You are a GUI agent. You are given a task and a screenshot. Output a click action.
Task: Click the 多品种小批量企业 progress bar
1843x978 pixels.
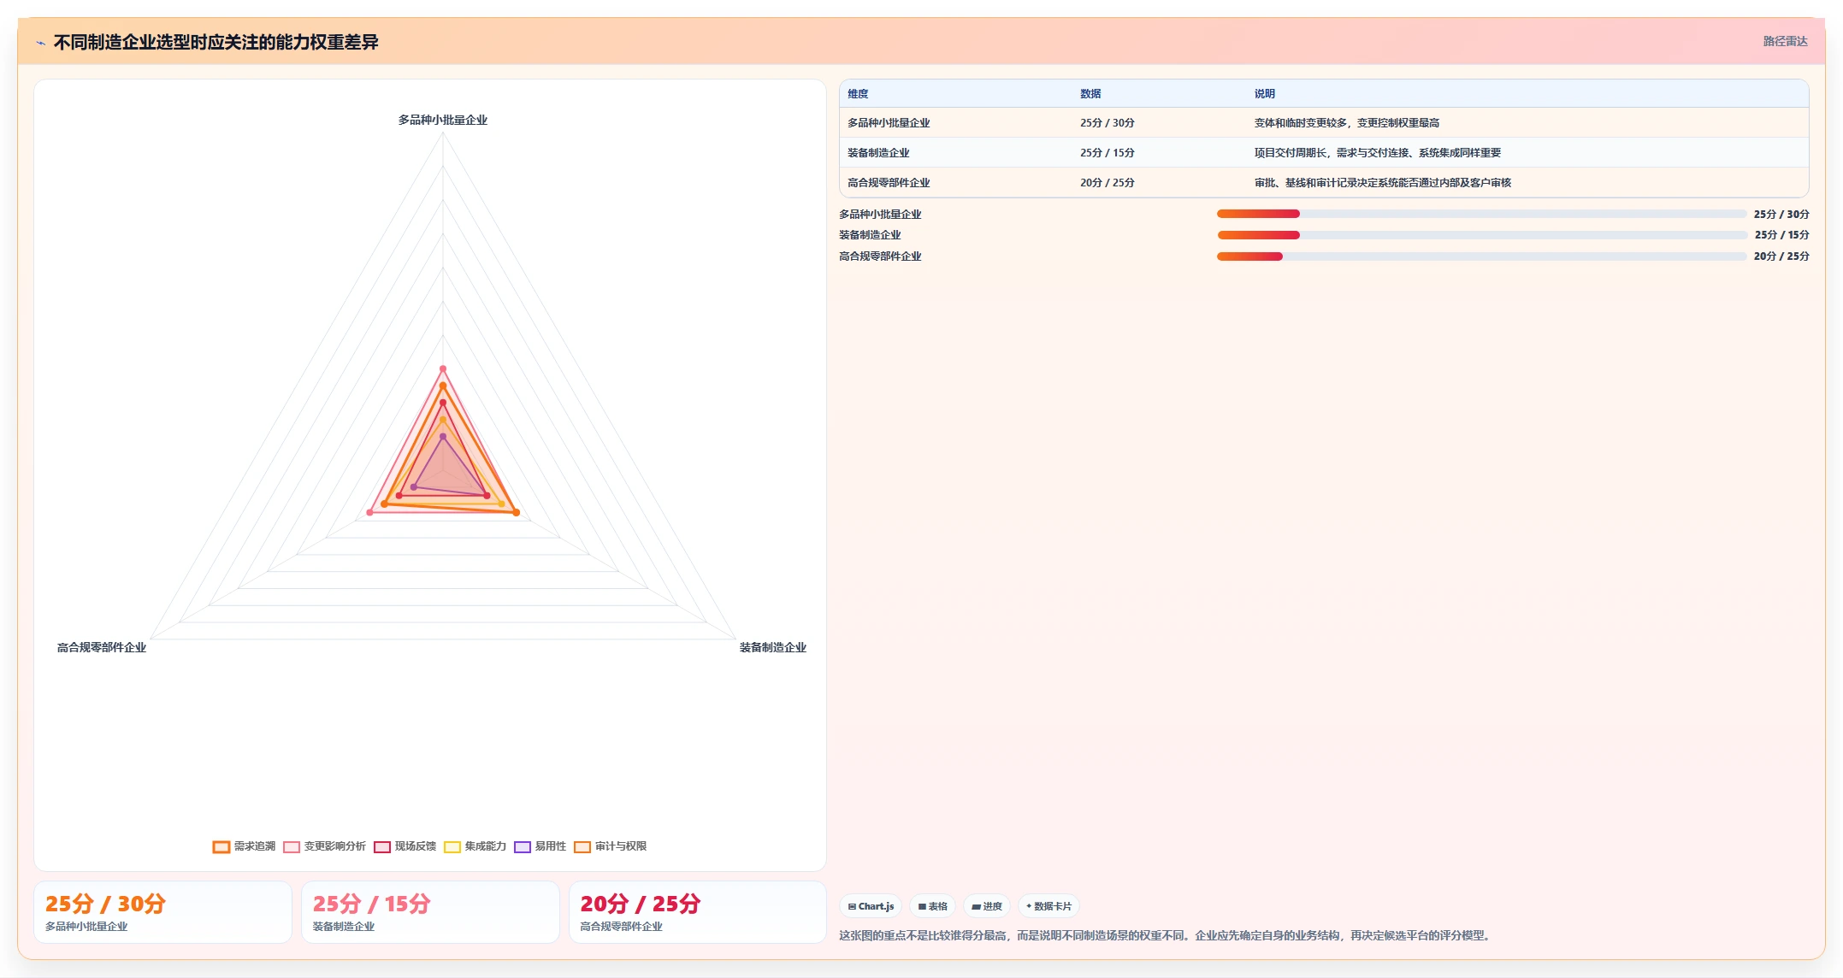coord(1481,214)
